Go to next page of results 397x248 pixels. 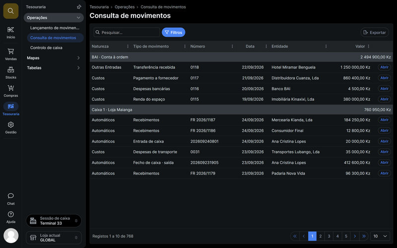(x=355, y=236)
